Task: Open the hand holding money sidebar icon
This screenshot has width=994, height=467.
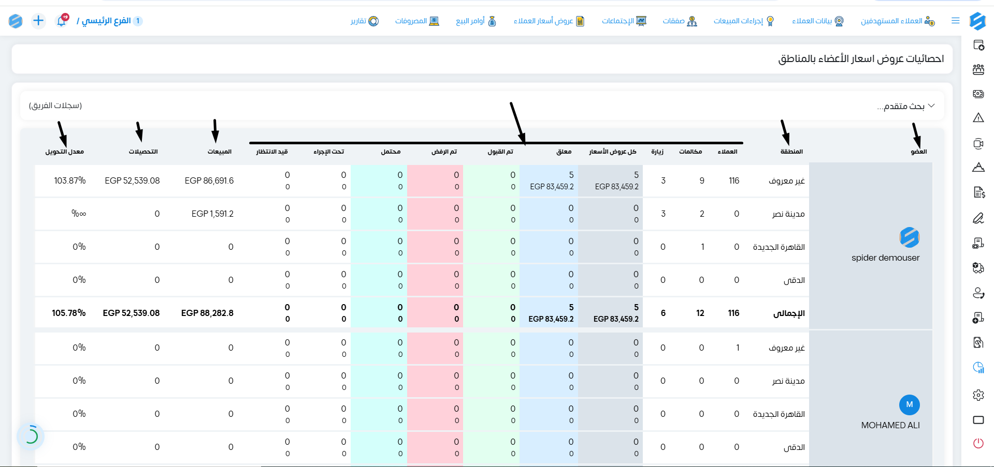Action: (x=978, y=342)
